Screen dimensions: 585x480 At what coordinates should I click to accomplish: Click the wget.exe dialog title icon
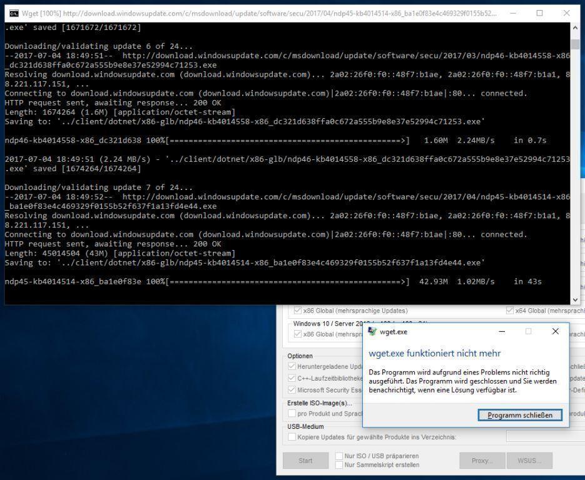[373, 332]
